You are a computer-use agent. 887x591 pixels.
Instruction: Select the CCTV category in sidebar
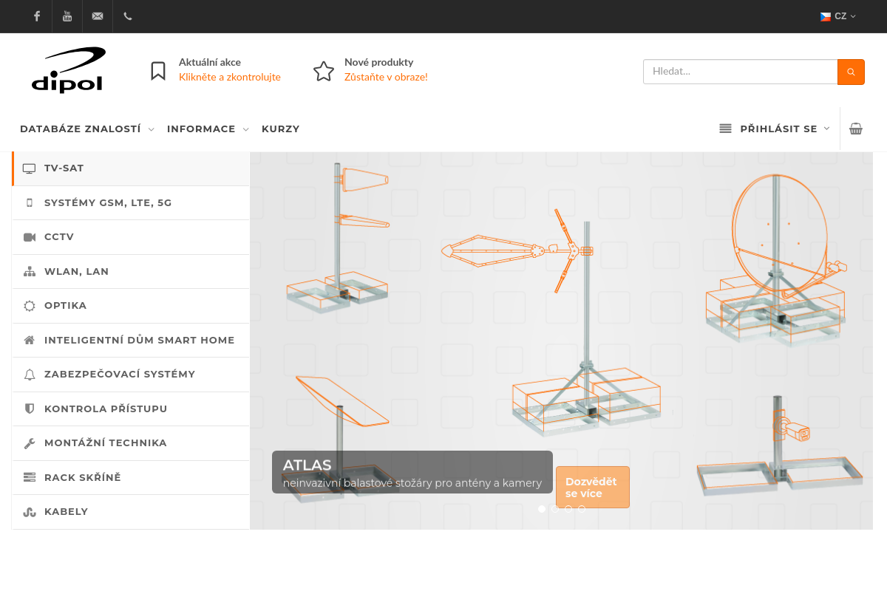59,237
